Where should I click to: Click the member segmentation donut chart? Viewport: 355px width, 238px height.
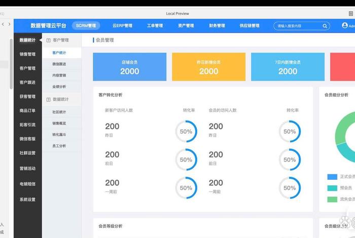tap(345, 137)
